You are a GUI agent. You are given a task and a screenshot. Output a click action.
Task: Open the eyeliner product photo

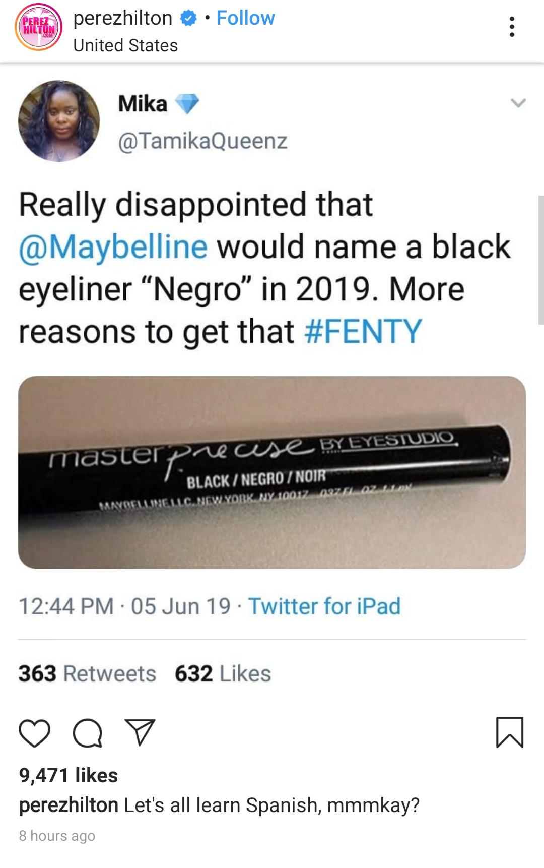[272, 472]
